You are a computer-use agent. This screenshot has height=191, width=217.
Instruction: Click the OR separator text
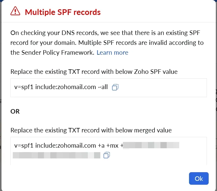point(15,111)
